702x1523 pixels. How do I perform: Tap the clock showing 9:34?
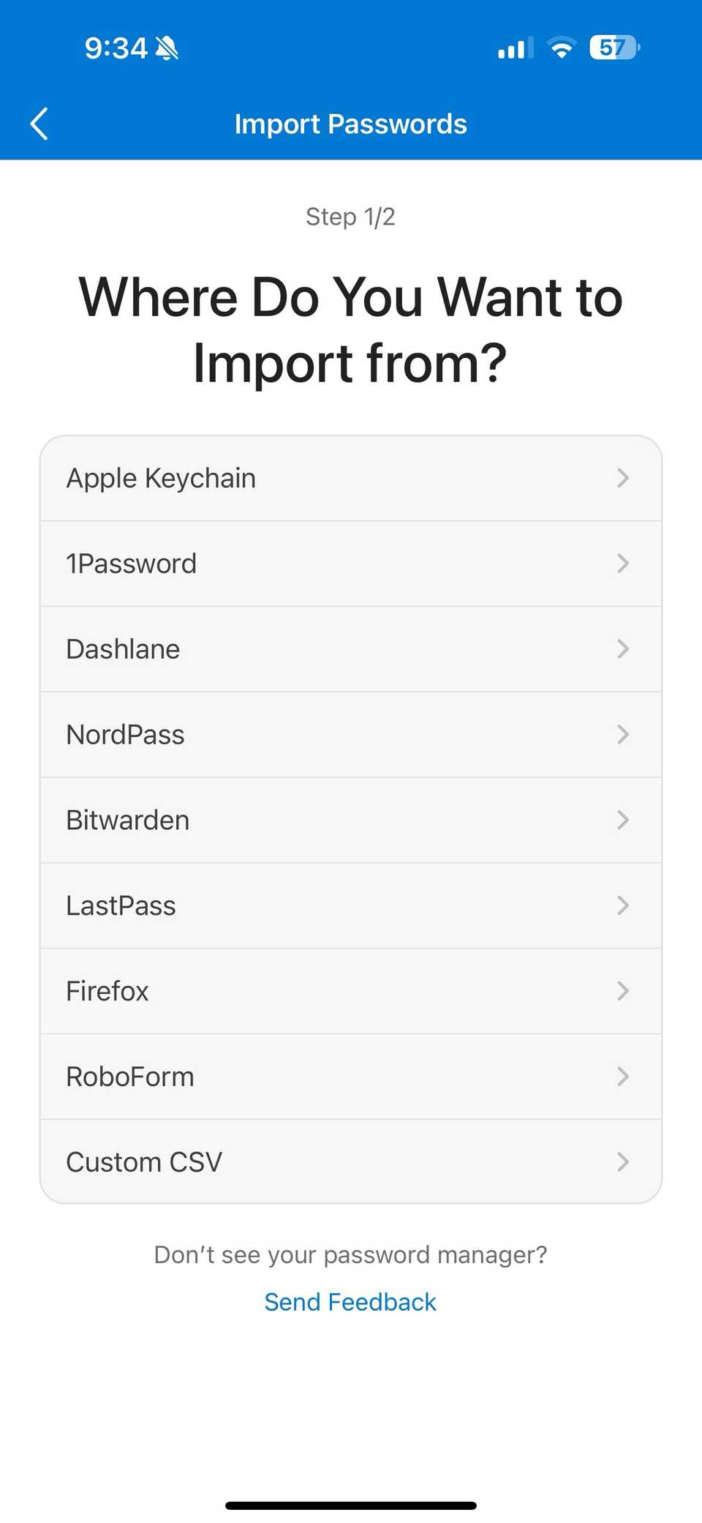click(x=116, y=47)
